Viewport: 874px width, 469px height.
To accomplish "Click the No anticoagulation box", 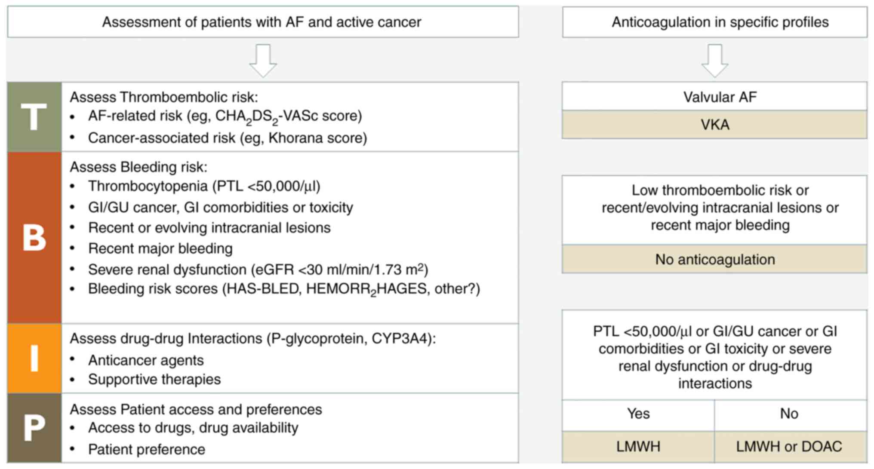I will [x=714, y=259].
